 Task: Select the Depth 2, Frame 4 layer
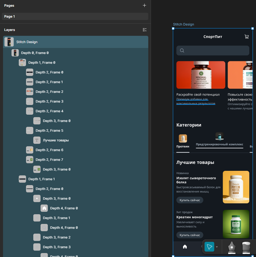coord(76,111)
